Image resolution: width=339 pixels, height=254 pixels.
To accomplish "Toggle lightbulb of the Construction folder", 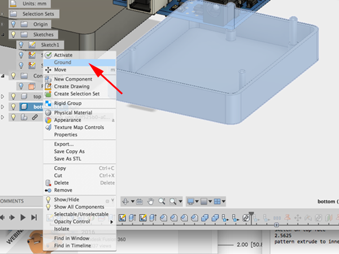I will coord(14,76).
